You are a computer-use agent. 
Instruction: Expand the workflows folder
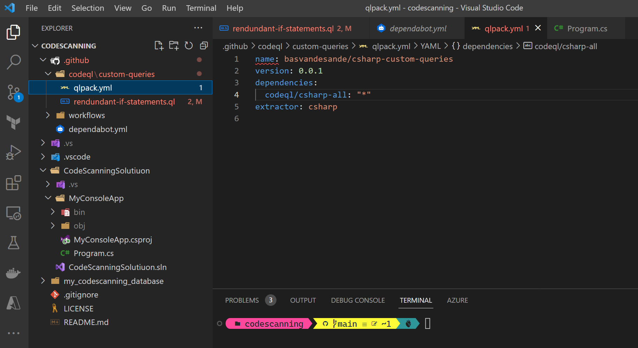click(86, 115)
